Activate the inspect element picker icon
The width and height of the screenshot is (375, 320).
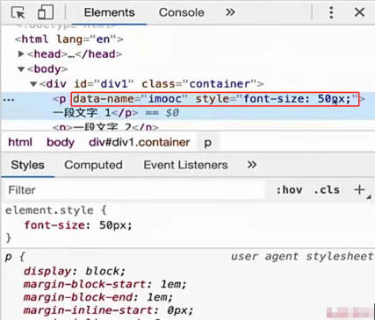[18, 13]
